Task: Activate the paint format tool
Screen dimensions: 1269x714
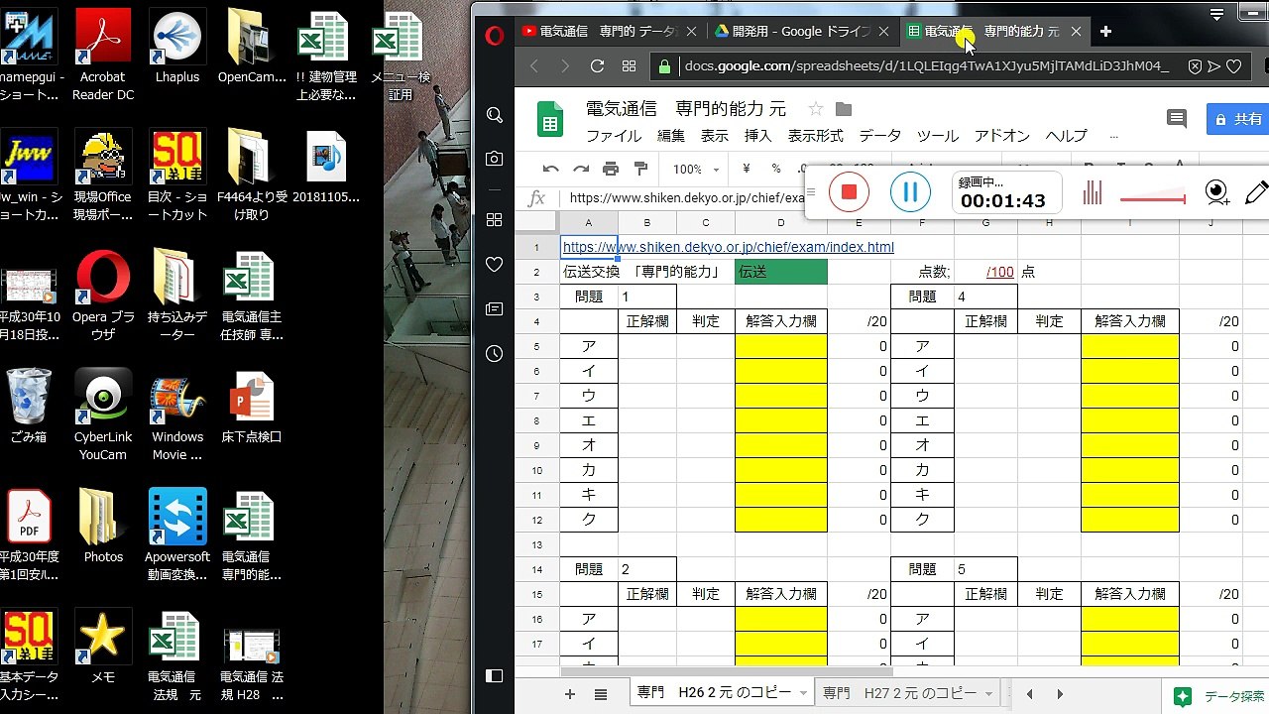Action: [640, 169]
